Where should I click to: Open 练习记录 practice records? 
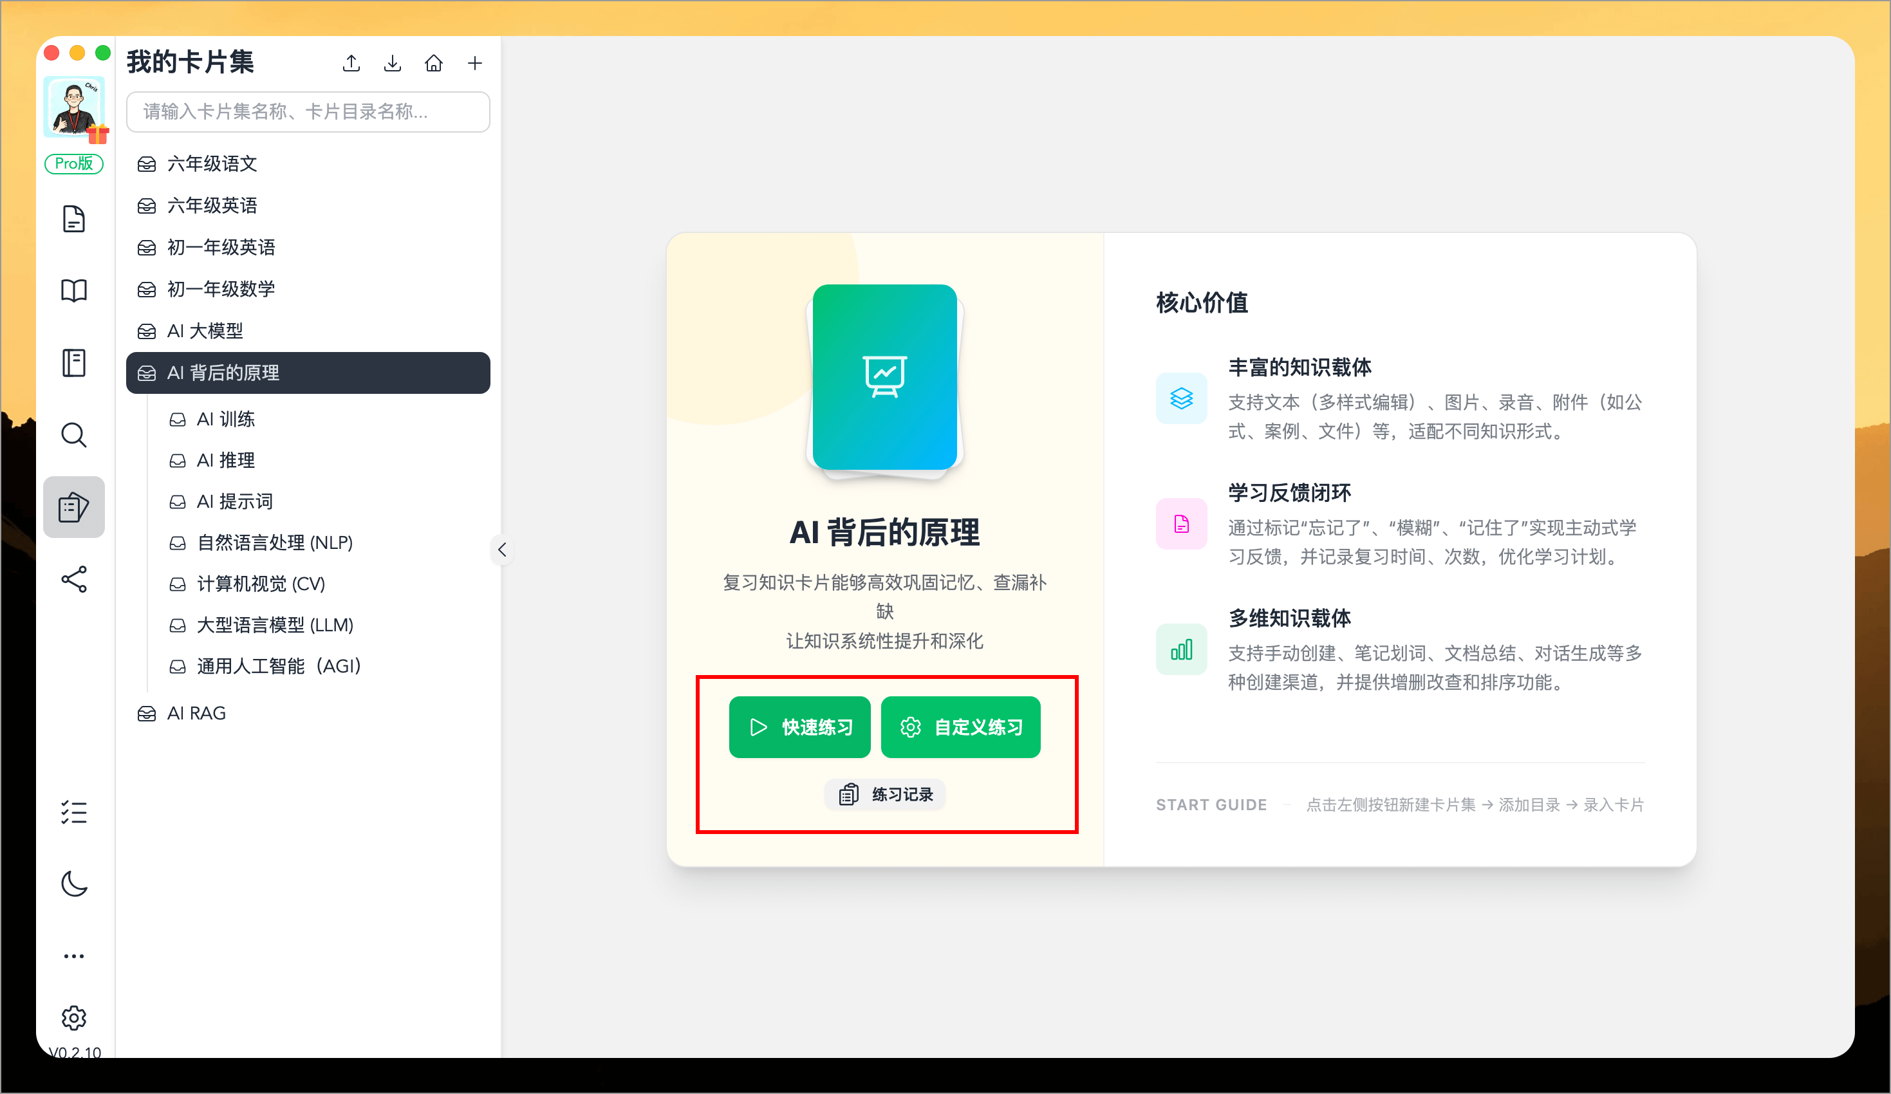885,795
